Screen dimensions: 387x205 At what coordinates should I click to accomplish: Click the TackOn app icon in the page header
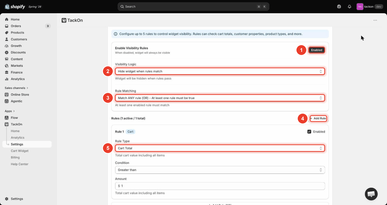click(x=64, y=20)
